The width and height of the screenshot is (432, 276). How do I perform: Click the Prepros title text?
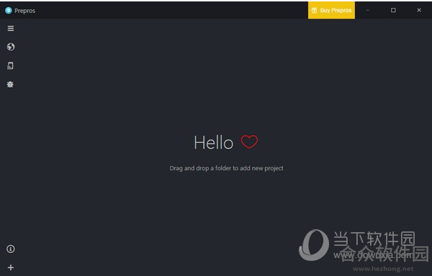(24, 11)
